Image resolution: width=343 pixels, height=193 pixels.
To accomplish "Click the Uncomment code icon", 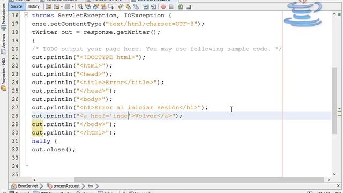I will click(x=189, y=7).
